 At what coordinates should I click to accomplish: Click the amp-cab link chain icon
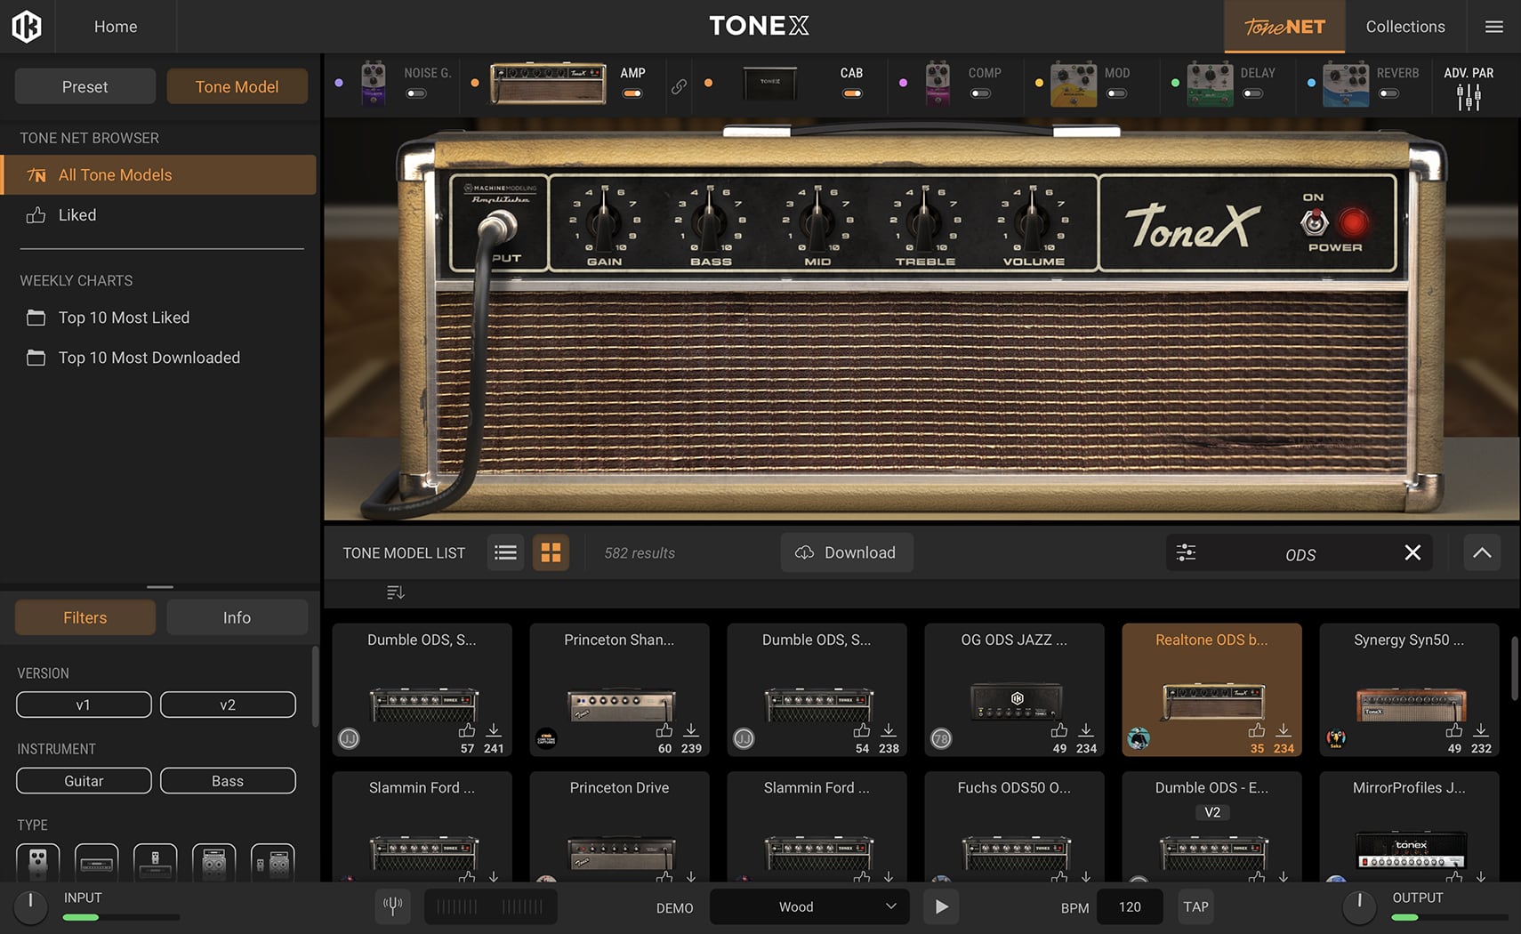[679, 86]
